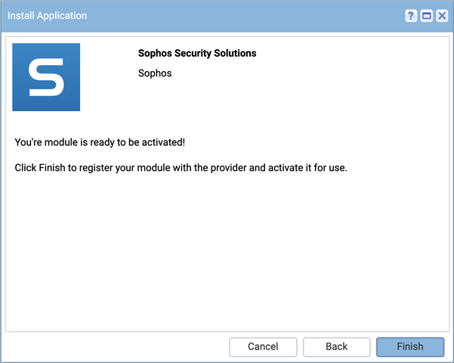Click the Sophos vendor name text
454x363 pixels.
point(155,73)
